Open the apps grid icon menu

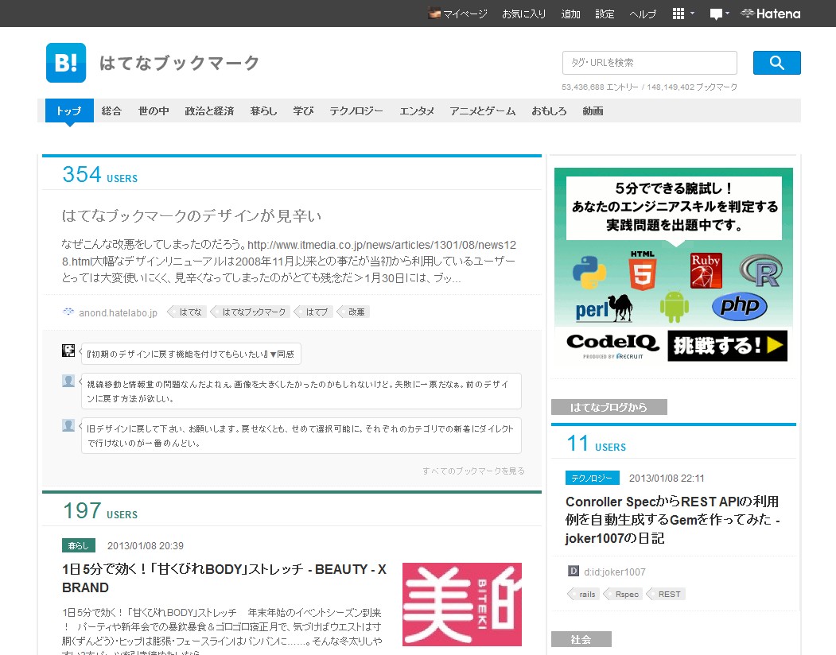[679, 14]
